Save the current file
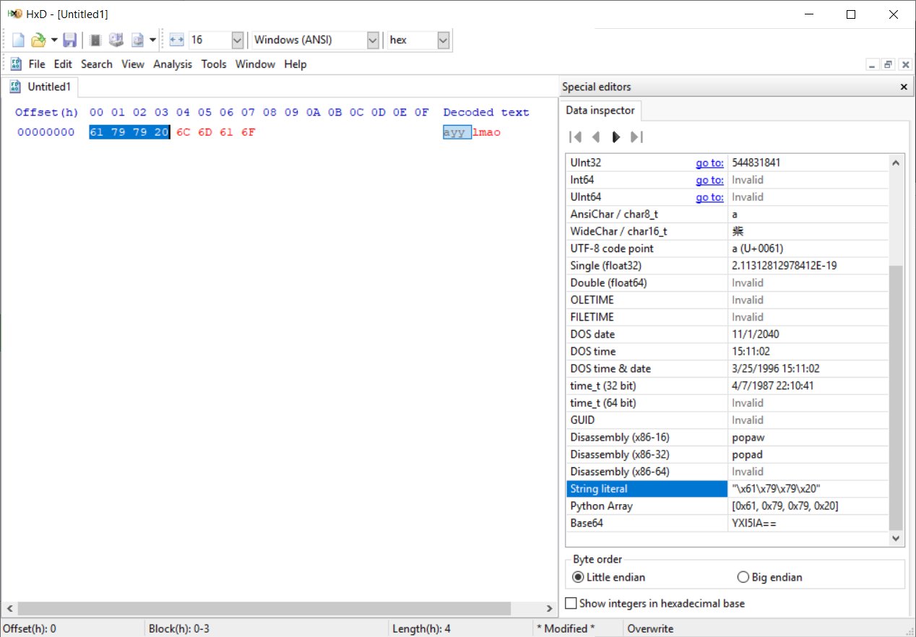The height and width of the screenshot is (637, 916). [x=70, y=40]
